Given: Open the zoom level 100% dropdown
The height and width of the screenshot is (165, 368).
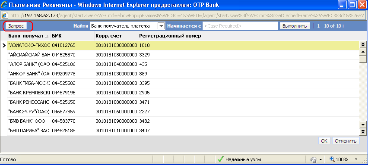Looking at the screenshot, I should click(356, 160).
